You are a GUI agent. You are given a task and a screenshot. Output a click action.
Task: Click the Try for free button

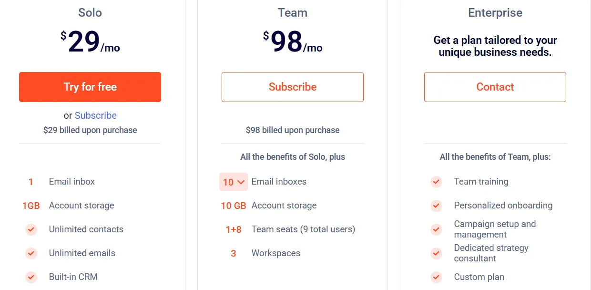90,87
